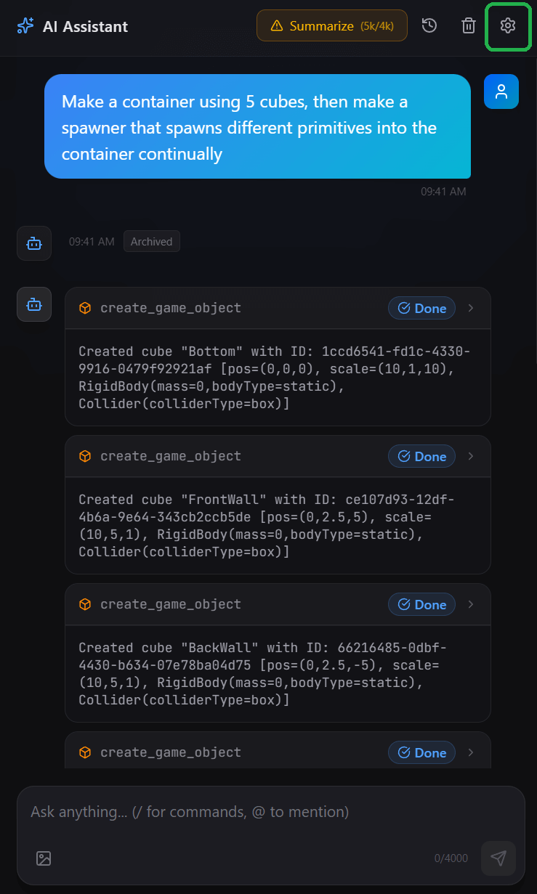This screenshot has height=894, width=537.
Task: Click the user avatar beside the prompt
Action: coord(501,92)
